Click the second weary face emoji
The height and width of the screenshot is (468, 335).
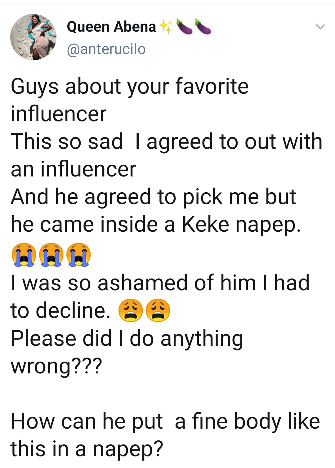[x=158, y=310]
